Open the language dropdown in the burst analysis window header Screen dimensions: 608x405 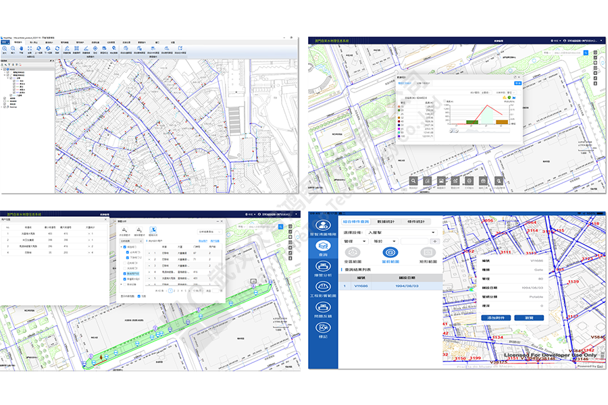click(x=250, y=215)
